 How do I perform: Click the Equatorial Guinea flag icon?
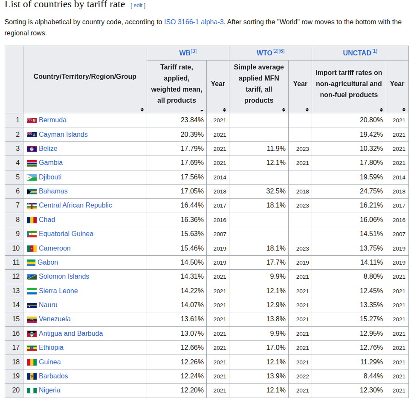pyautogui.click(x=32, y=234)
